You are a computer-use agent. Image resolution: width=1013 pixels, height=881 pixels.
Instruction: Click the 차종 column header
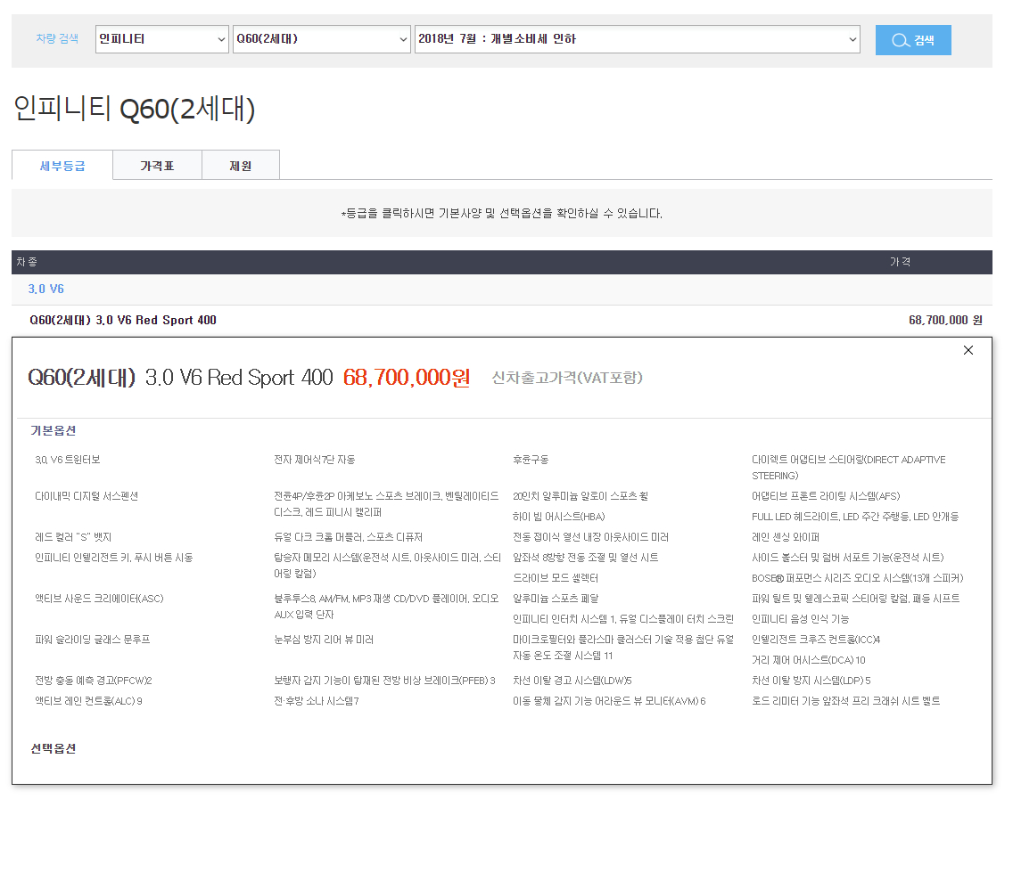tap(27, 263)
